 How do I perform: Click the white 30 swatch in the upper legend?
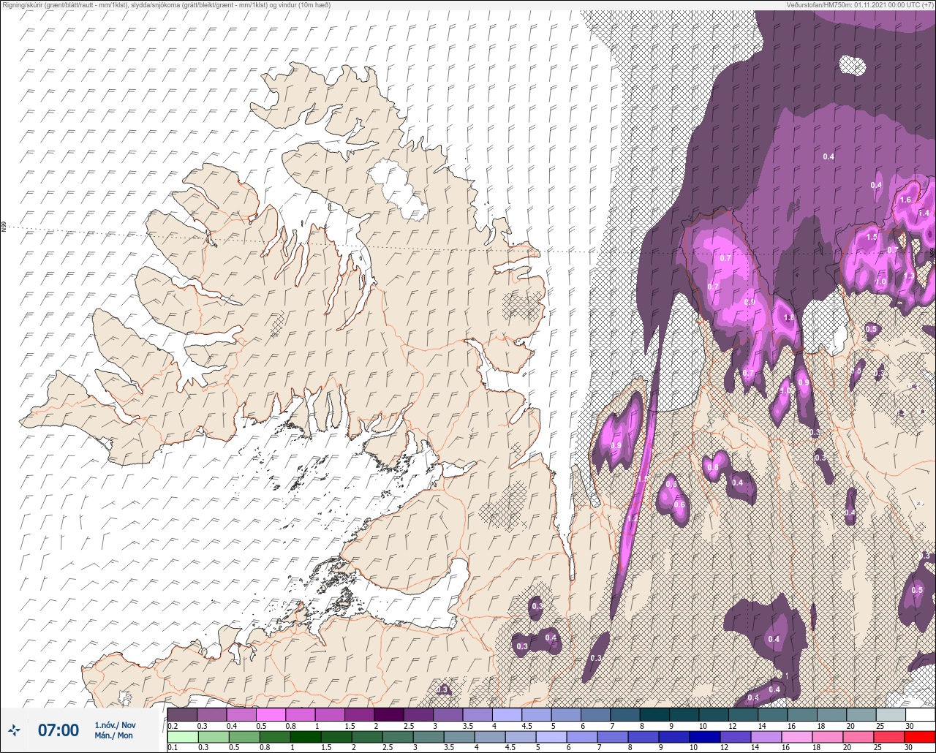(920, 714)
